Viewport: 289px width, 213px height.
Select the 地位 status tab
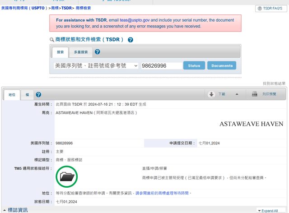[x=12, y=95]
